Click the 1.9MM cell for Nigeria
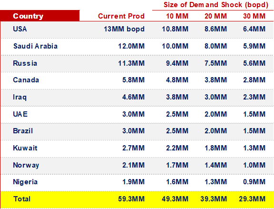Viewport: 274px width, 209px height. 134,182
